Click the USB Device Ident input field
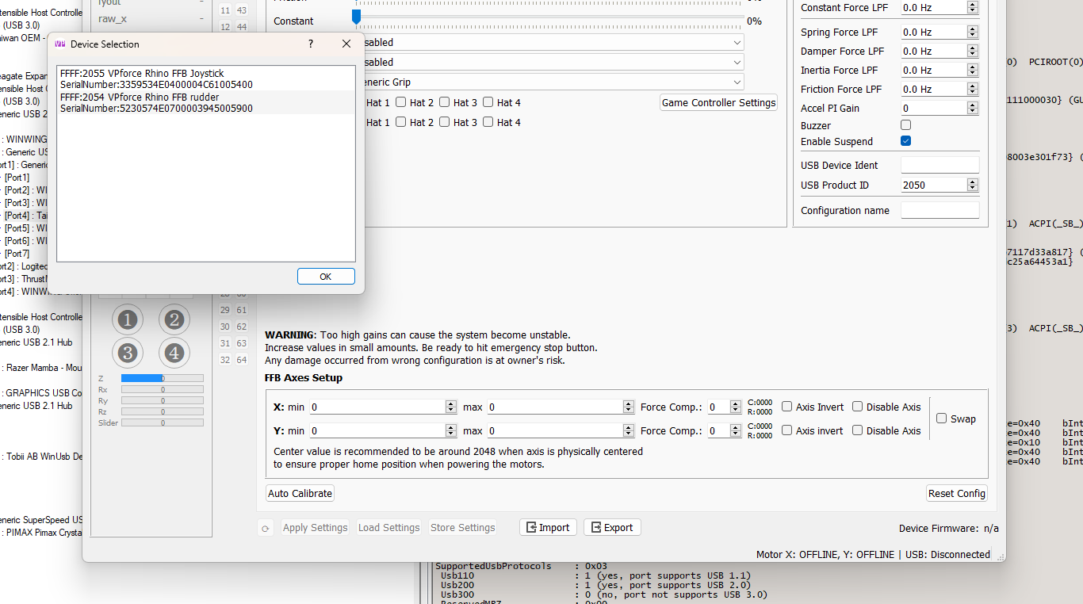This screenshot has height=604, width=1083. click(x=940, y=165)
